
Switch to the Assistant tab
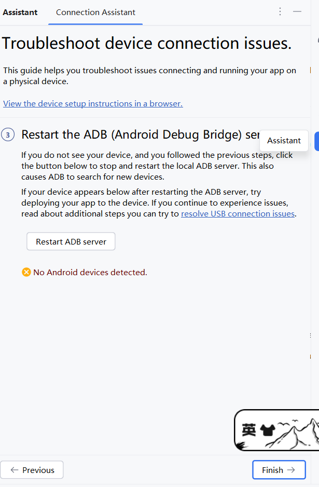[20, 12]
